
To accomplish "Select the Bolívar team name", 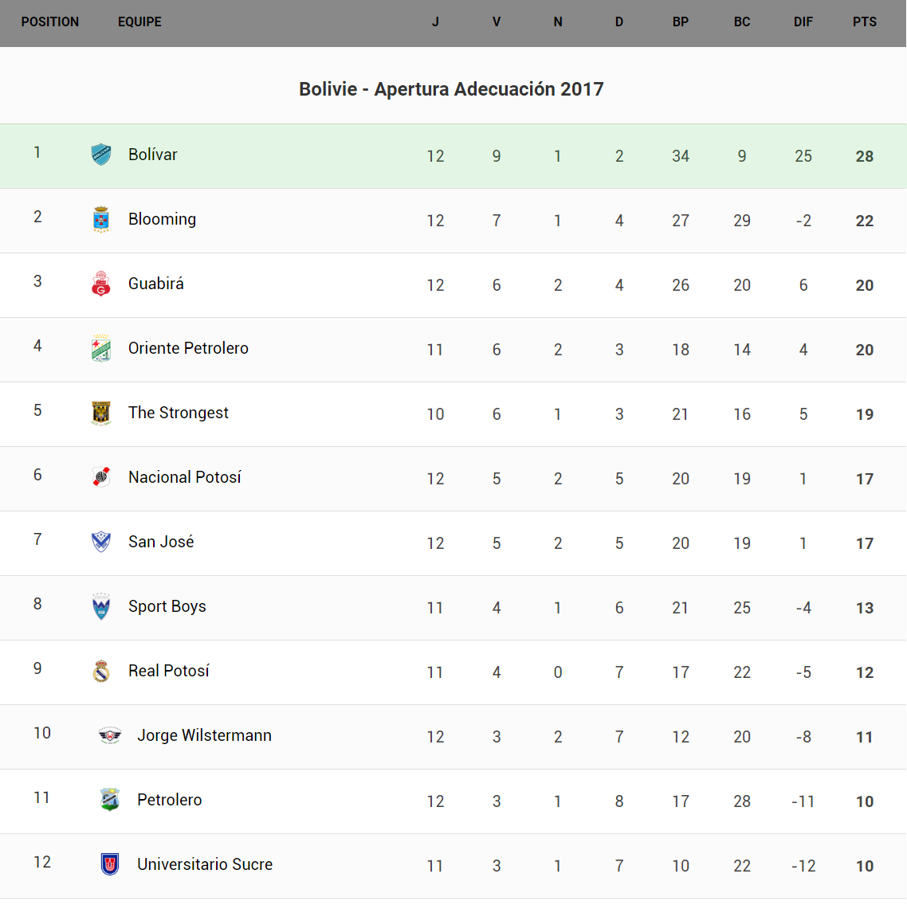I will pyautogui.click(x=153, y=155).
